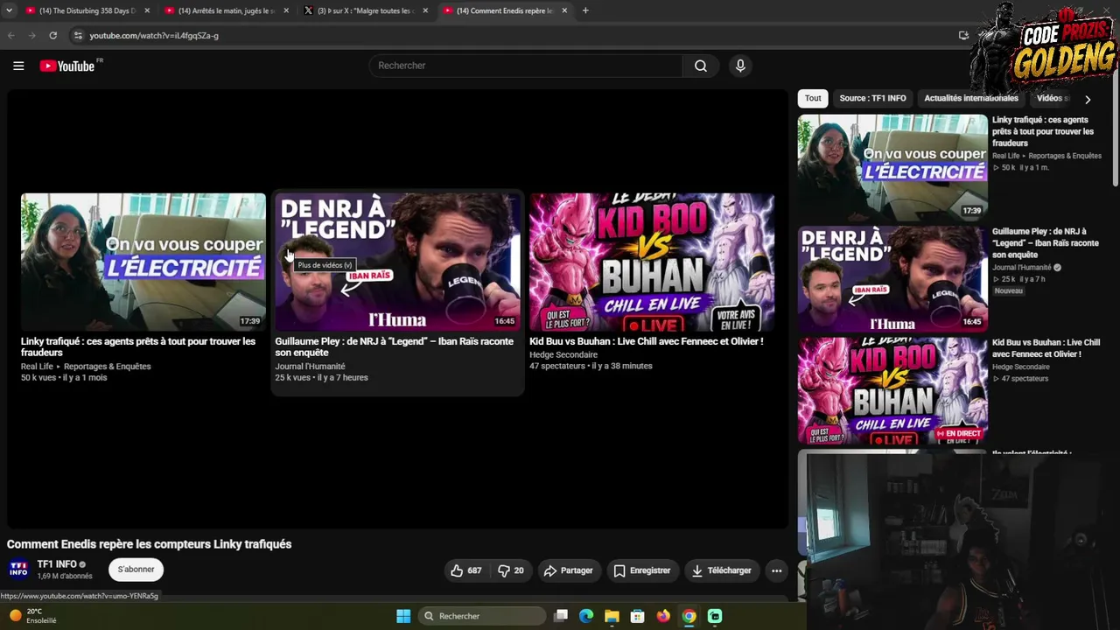Viewport: 1120px width, 630px height.
Task: Open end-screen thumbnail 'On va vous couper l'électricité'
Action: click(143, 262)
